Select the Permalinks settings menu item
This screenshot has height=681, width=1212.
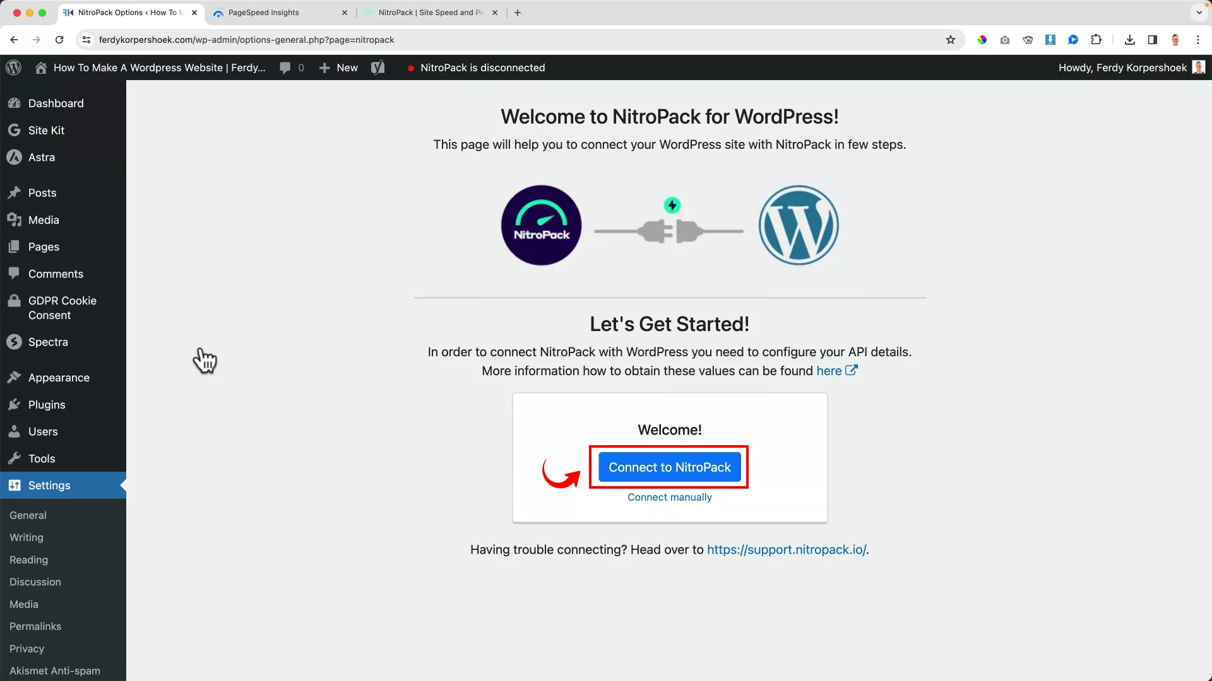coord(35,626)
